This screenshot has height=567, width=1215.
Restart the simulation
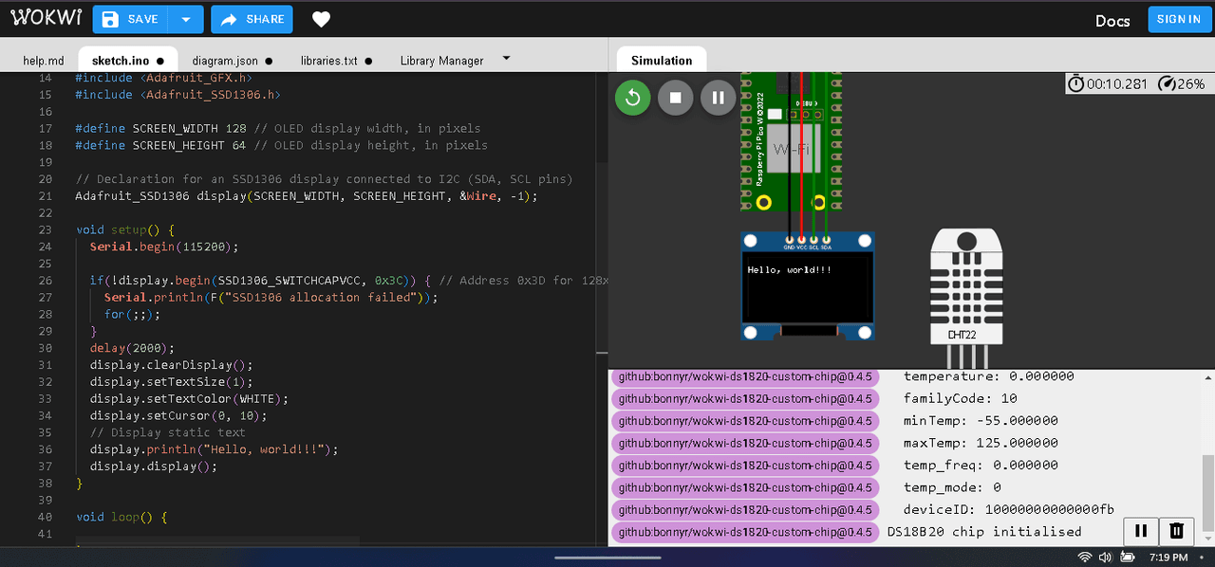(633, 97)
